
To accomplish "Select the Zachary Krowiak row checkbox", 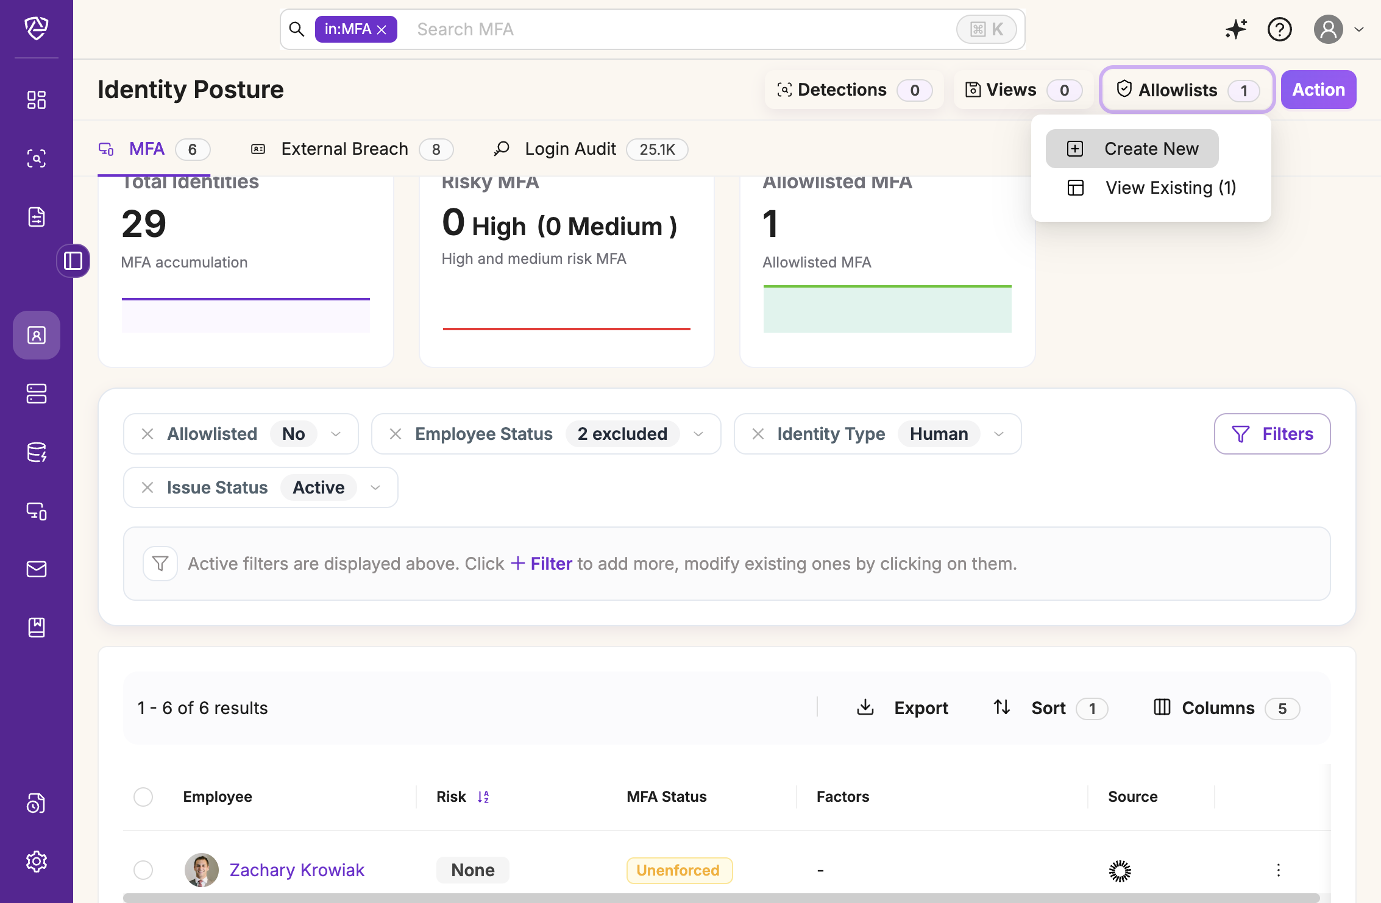I will (x=143, y=870).
